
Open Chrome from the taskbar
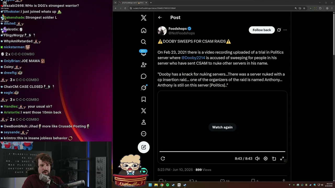coord(162,185)
